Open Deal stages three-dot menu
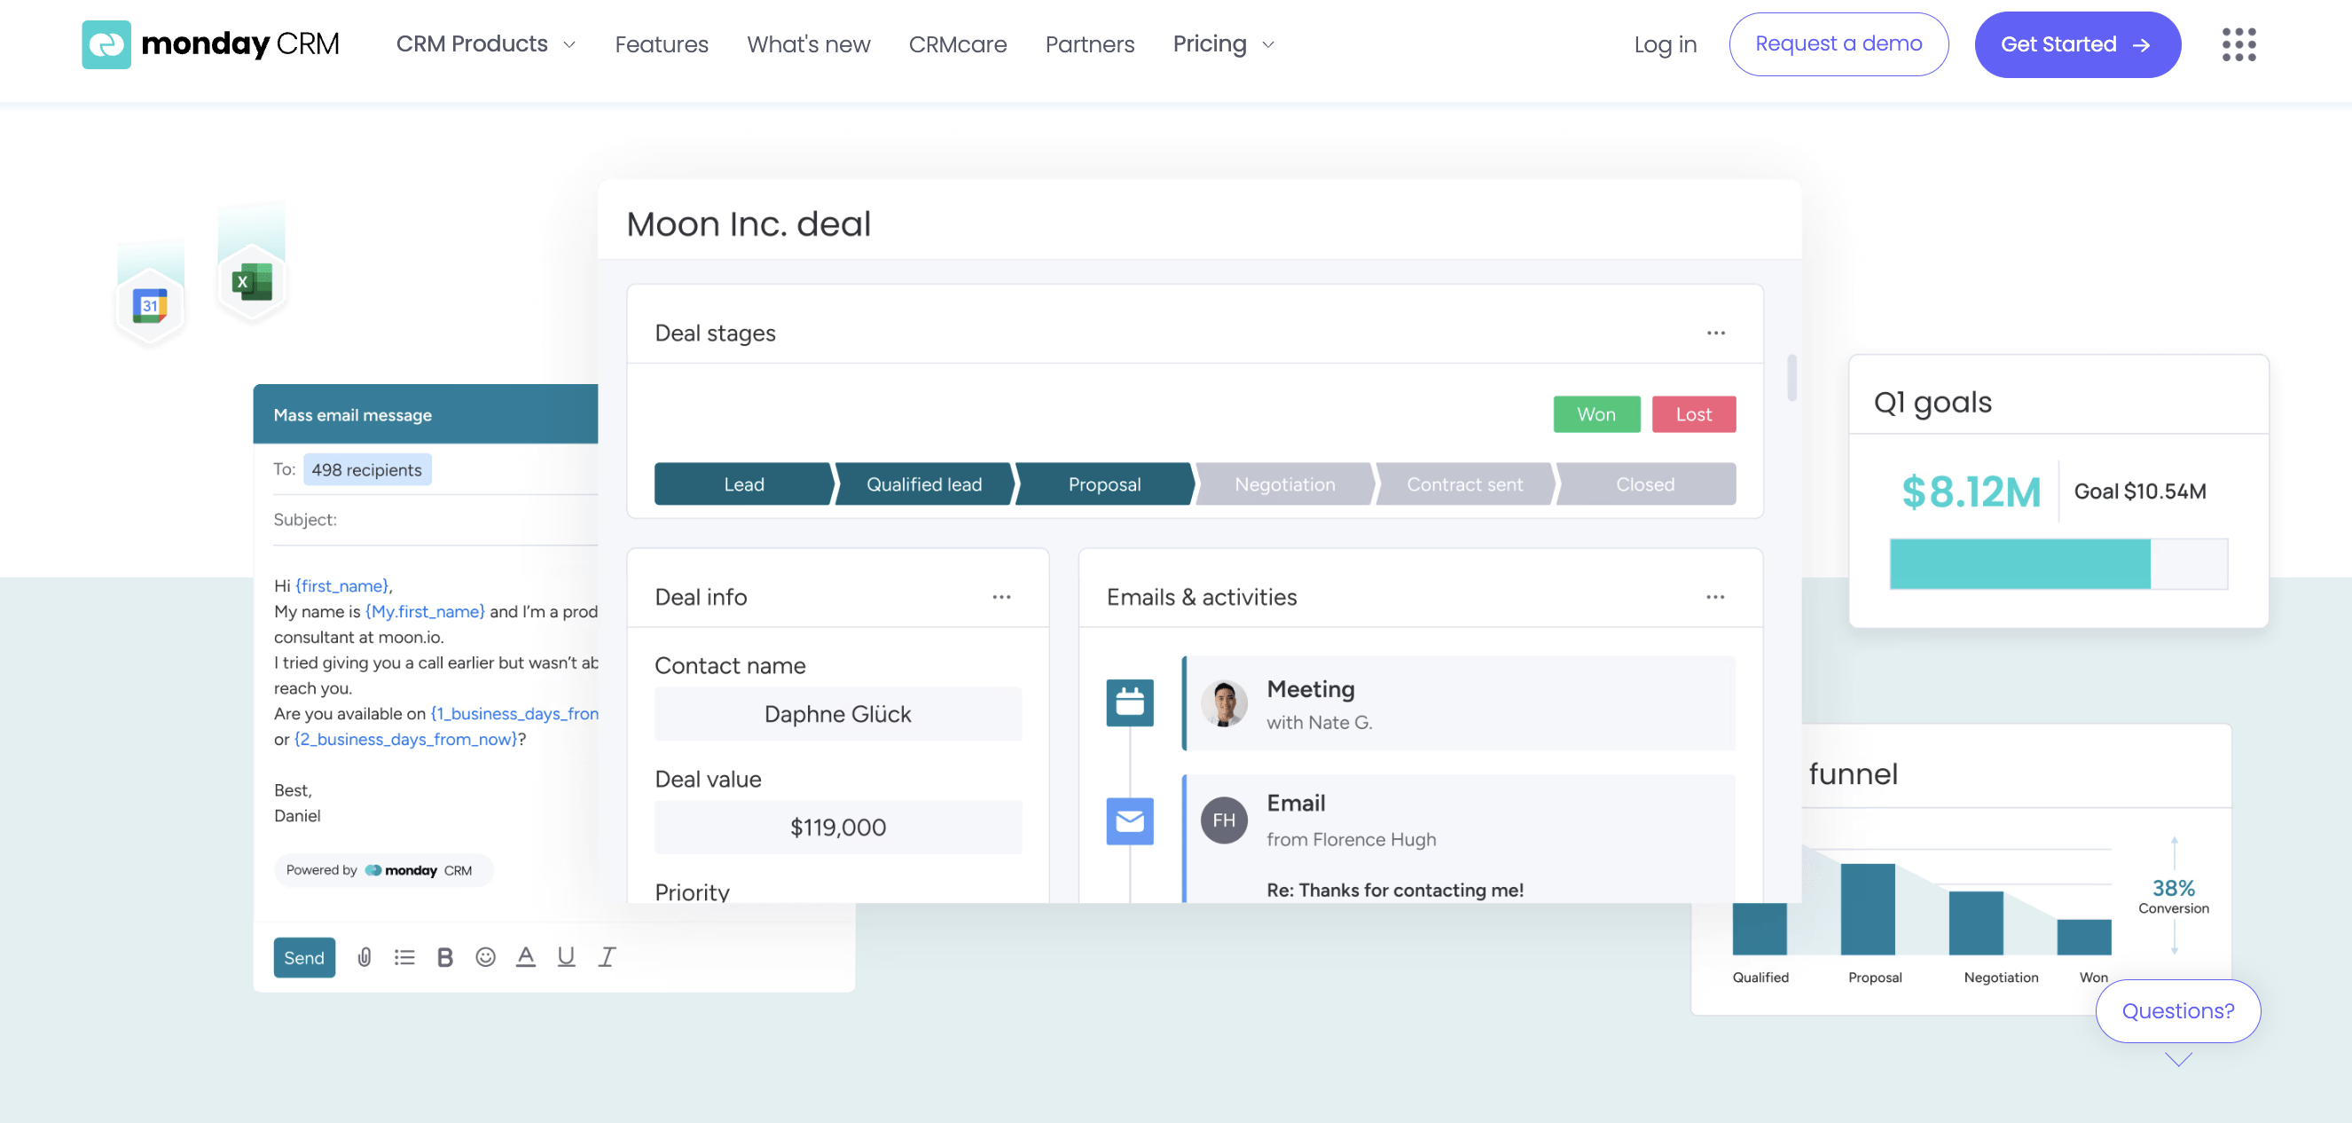This screenshot has height=1123, width=2352. [1715, 334]
